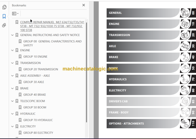The width and height of the screenshot is (196, 139).
Task: Click the engine block icon for section 10
Action: point(185,24)
